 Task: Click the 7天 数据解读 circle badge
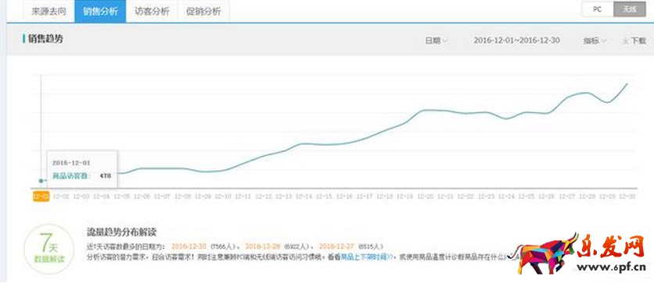tap(49, 249)
